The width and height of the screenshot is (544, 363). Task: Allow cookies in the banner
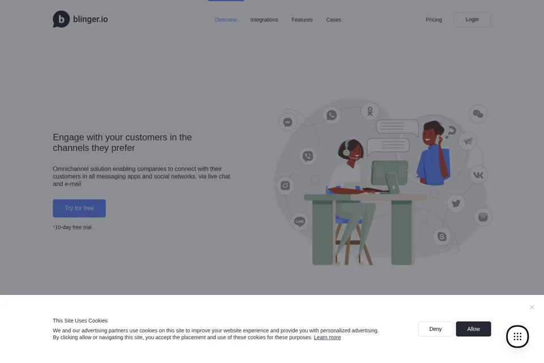[473, 329]
